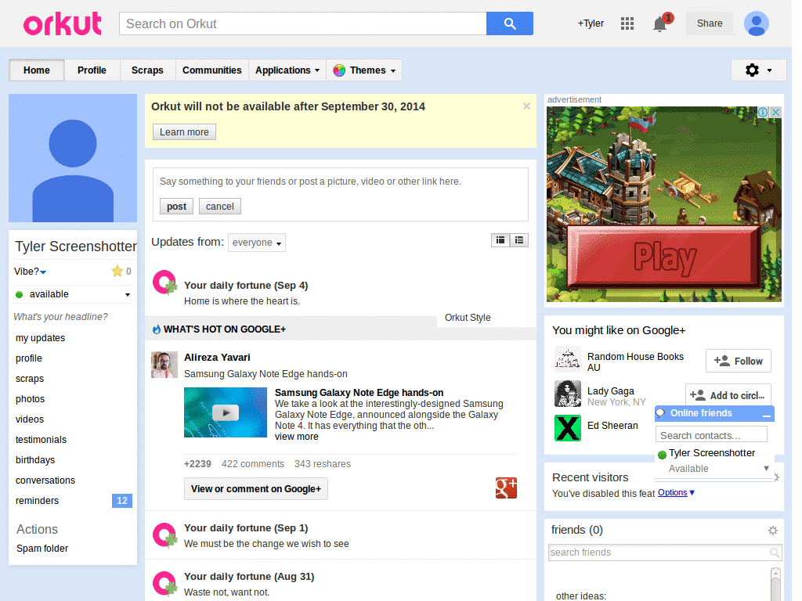
Task: Click the account avatar in the header
Action: [756, 23]
